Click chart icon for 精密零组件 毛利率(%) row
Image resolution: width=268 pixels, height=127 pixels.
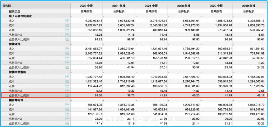tap(67, 119)
